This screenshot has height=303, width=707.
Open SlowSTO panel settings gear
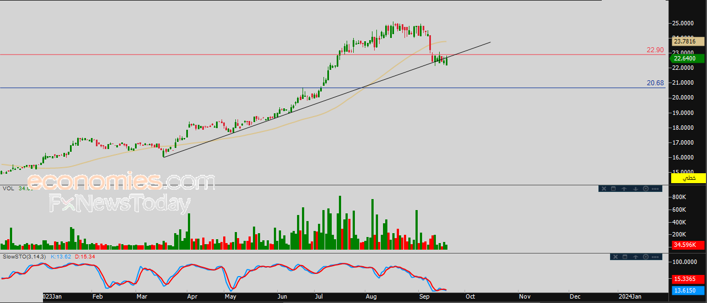click(x=646, y=257)
